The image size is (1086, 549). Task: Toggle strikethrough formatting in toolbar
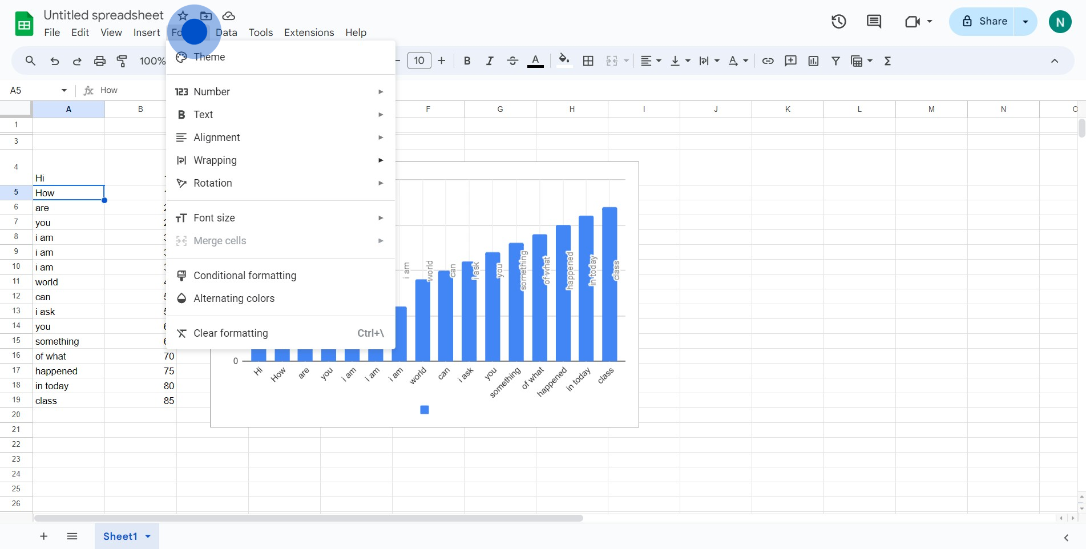pos(512,61)
